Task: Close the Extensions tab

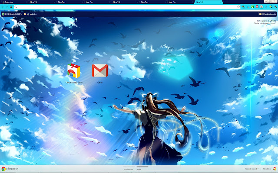Action: [x=27, y=2]
